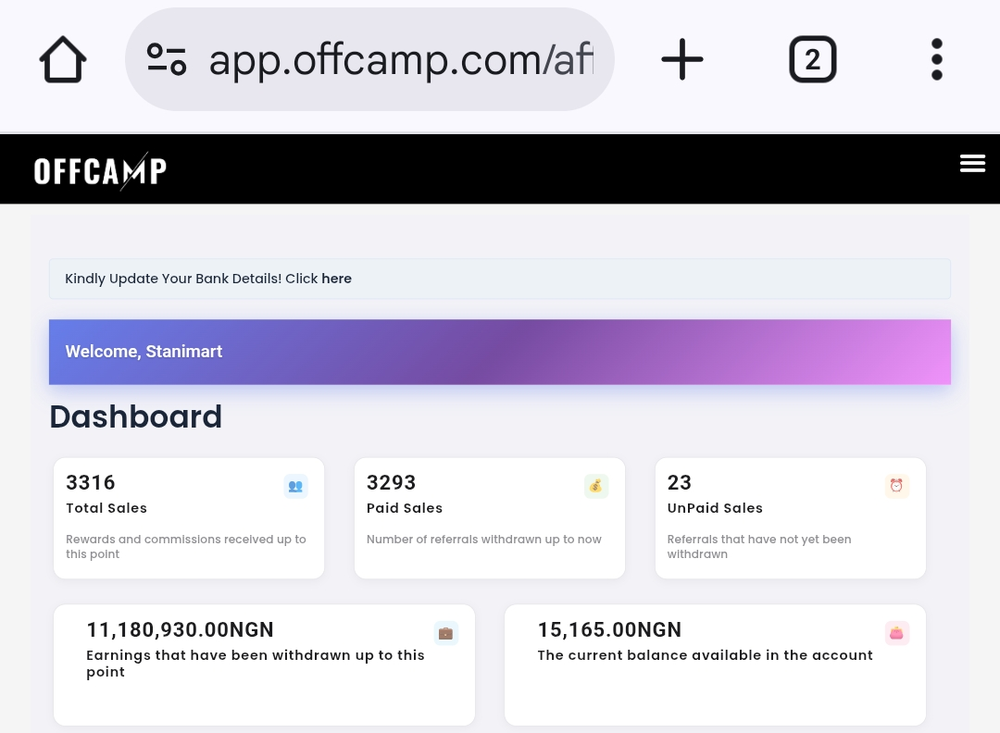The height and width of the screenshot is (733, 1000).
Task: Select the Paid Sales card
Action: click(489, 518)
